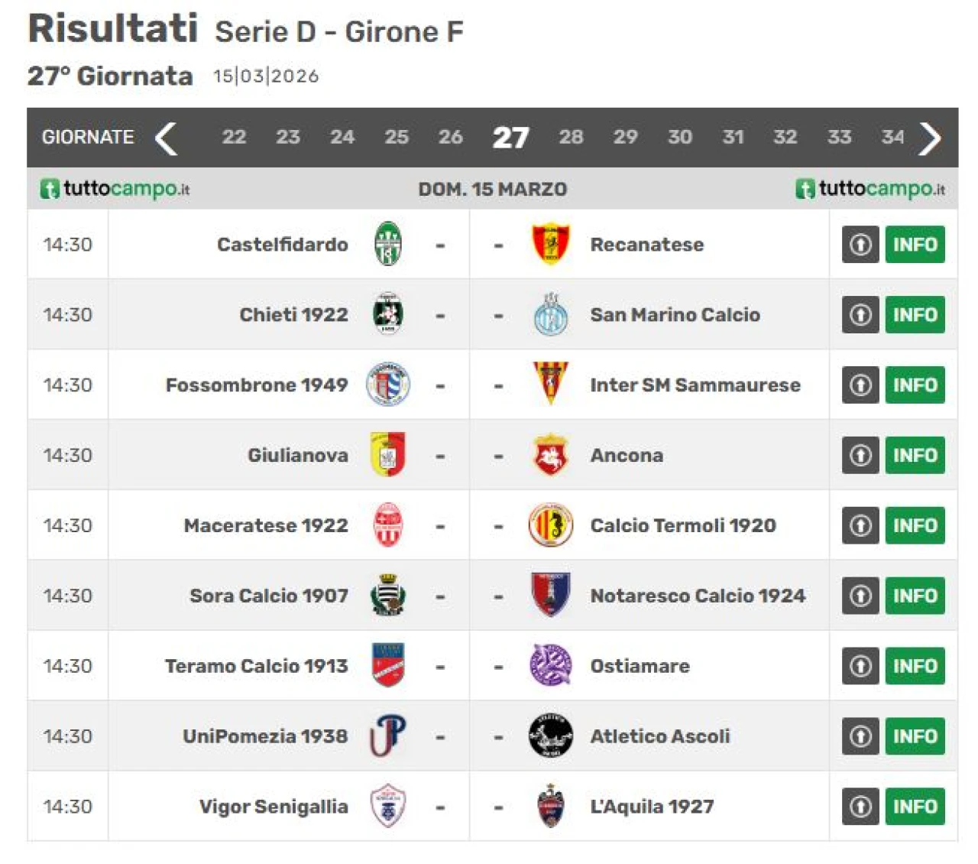Click upload icon for Vigor Senigallia match

pyautogui.click(x=860, y=807)
